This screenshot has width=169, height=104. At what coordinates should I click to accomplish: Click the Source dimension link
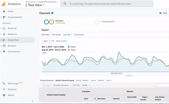coord(93,80)
